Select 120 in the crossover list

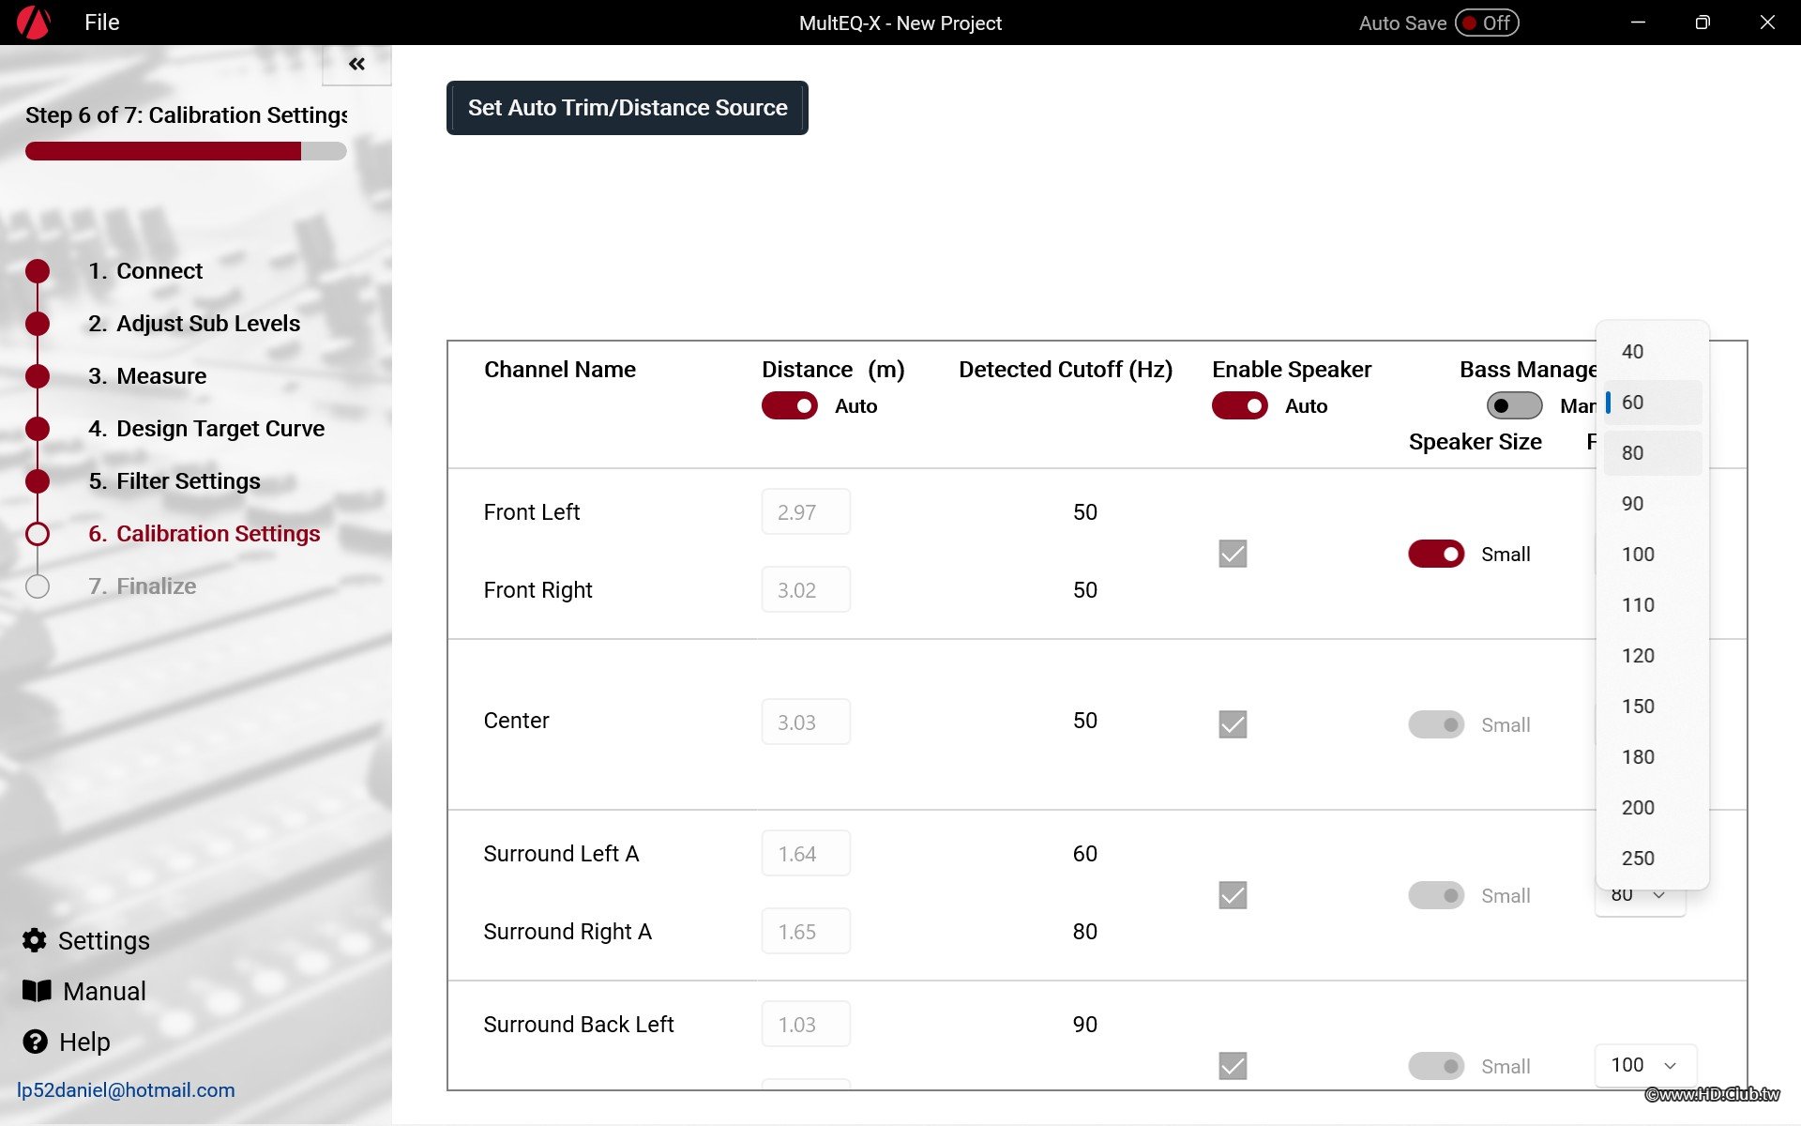[1653, 655]
